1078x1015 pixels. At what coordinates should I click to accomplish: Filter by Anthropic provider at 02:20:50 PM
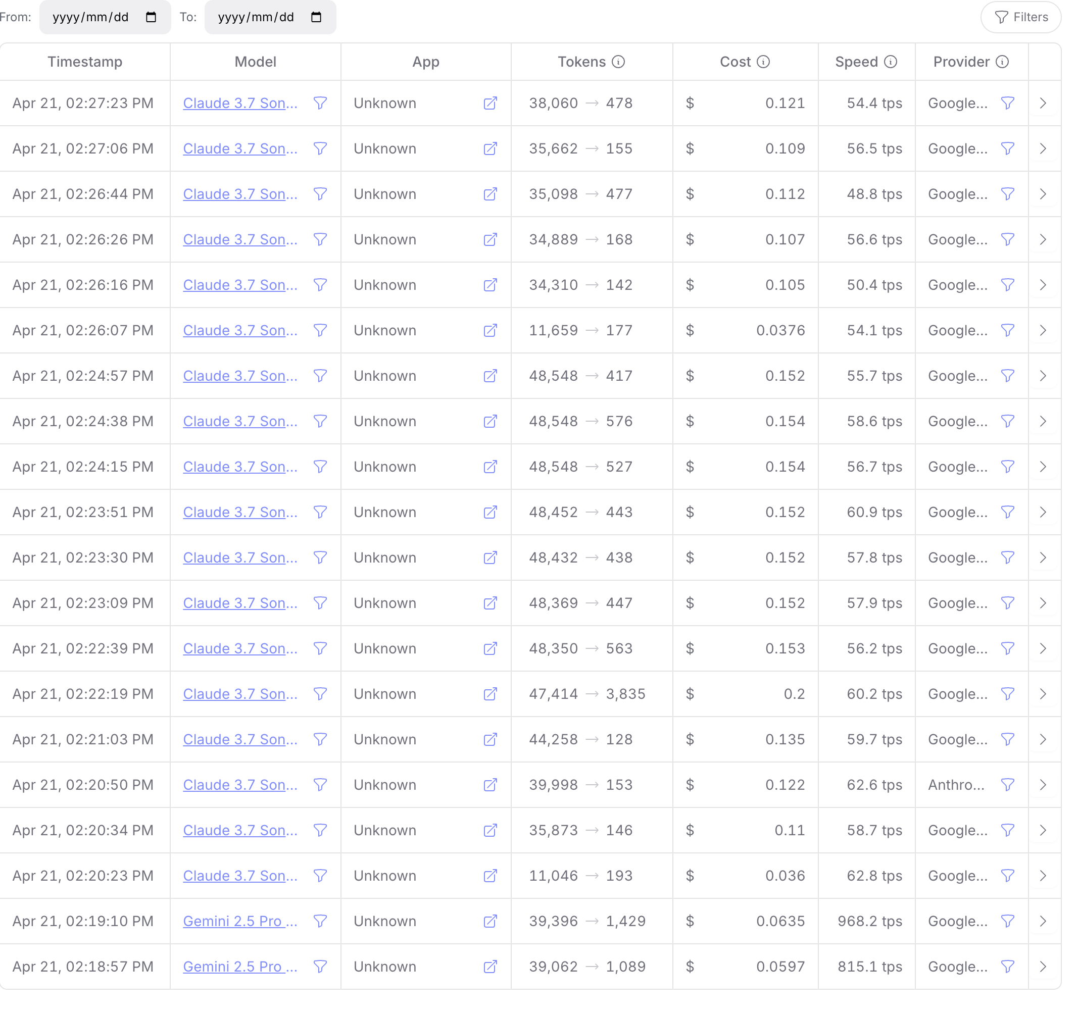[x=1007, y=785]
